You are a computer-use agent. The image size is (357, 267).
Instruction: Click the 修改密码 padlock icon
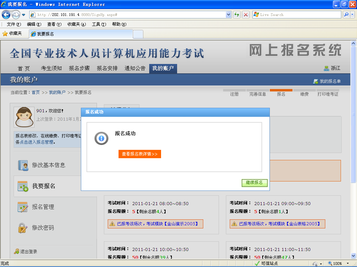pos(23,228)
